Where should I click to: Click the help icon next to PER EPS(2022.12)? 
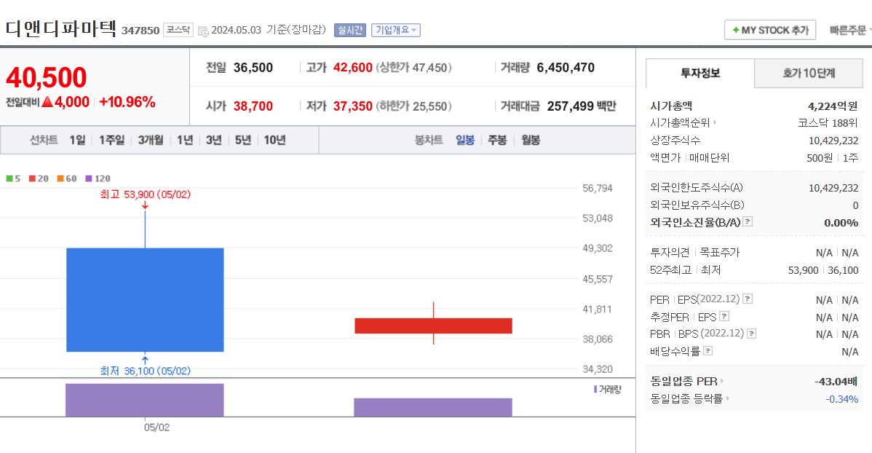[x=748, y=299]
